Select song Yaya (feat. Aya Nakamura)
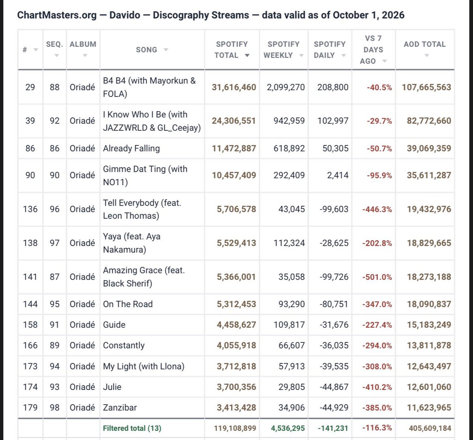The image size is (473, 440). tap(132, 243)
